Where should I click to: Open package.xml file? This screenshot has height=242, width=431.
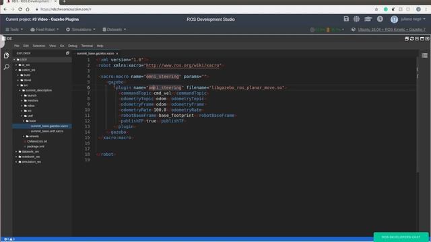click(x=36, y=147)
